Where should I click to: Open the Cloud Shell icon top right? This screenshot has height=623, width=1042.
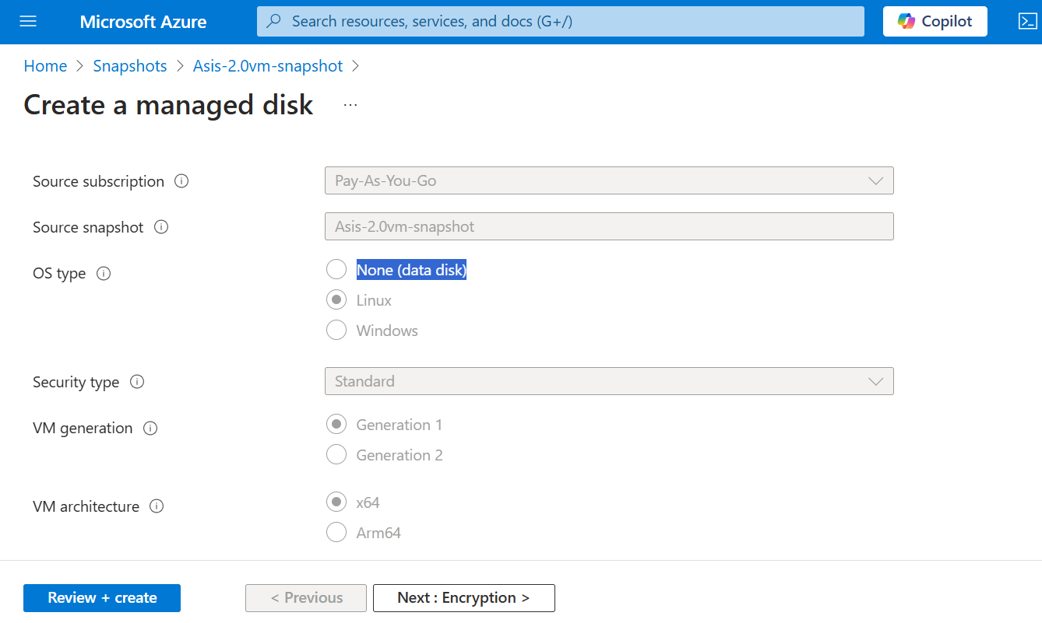(1026, 21)
